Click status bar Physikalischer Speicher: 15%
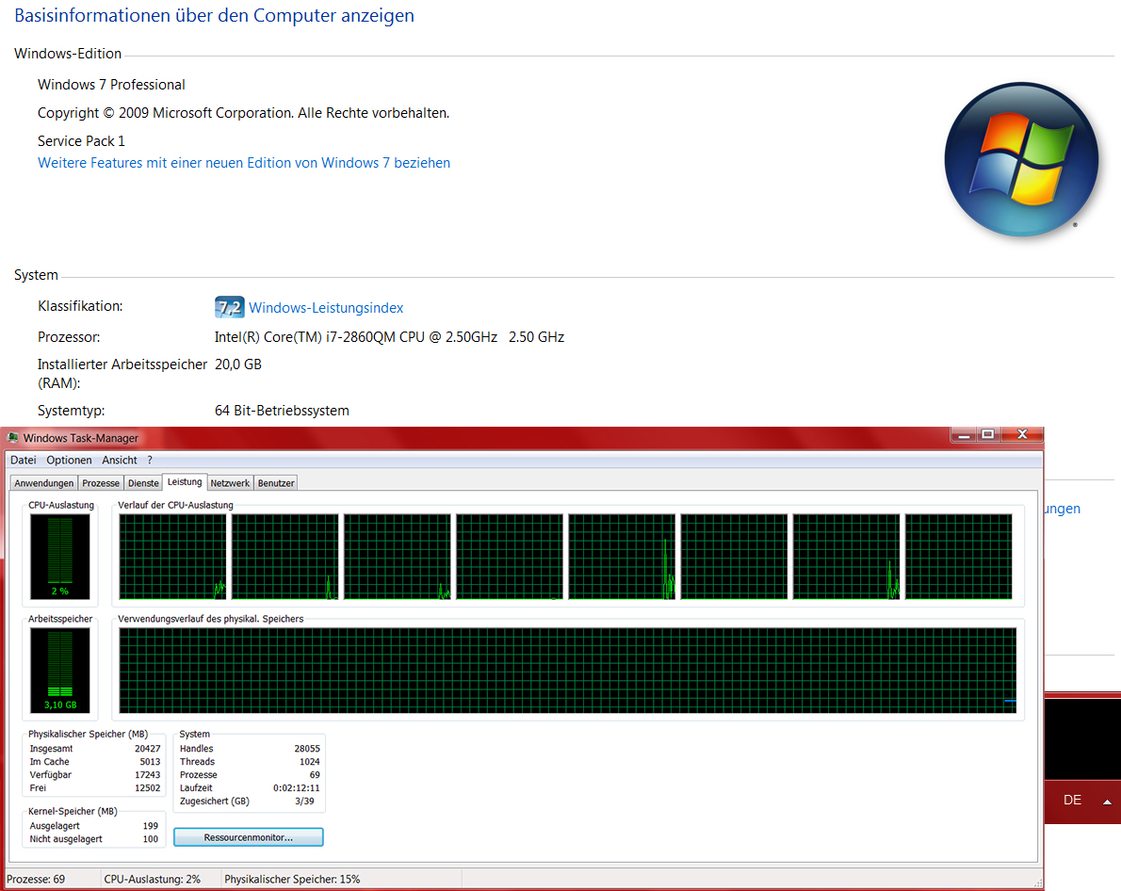 tap(292, 879)
